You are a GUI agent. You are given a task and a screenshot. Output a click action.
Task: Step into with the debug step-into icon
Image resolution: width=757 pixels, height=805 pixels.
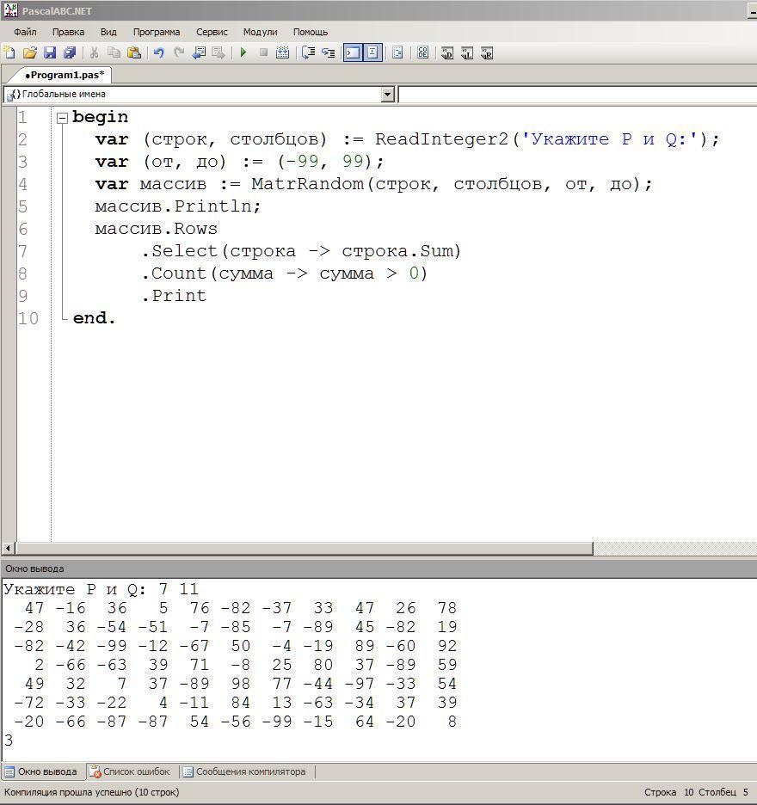tap(328, 52)
